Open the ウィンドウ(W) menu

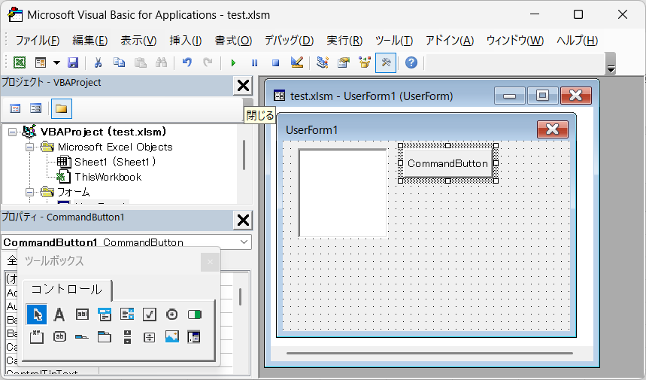[x=515, y=41]
